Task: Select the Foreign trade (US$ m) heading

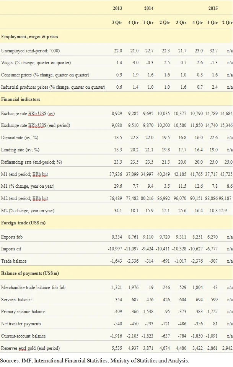Action: tap(23, 223)
